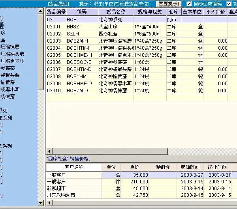Click the 基本单位 column header

point(192,12)
